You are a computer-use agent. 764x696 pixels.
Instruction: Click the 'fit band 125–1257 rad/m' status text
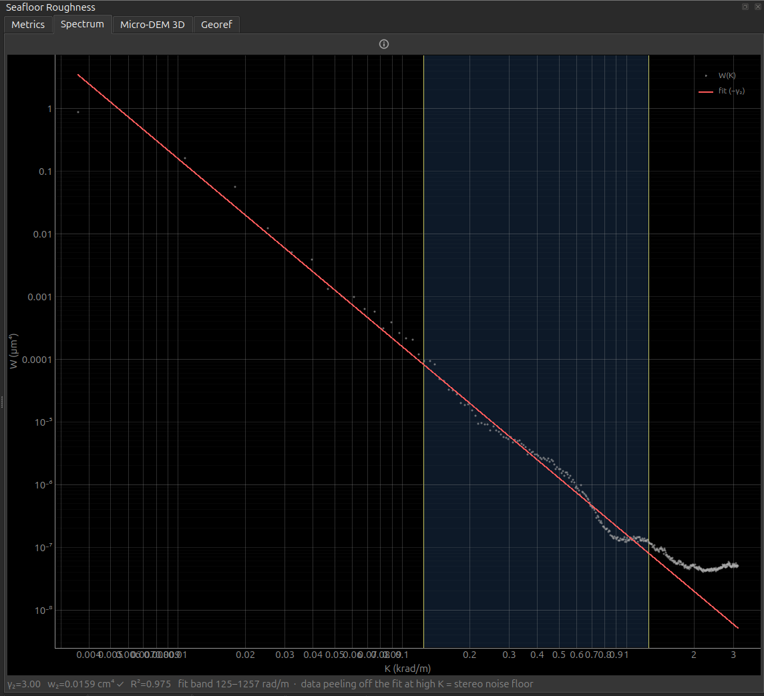click(233, 684)
